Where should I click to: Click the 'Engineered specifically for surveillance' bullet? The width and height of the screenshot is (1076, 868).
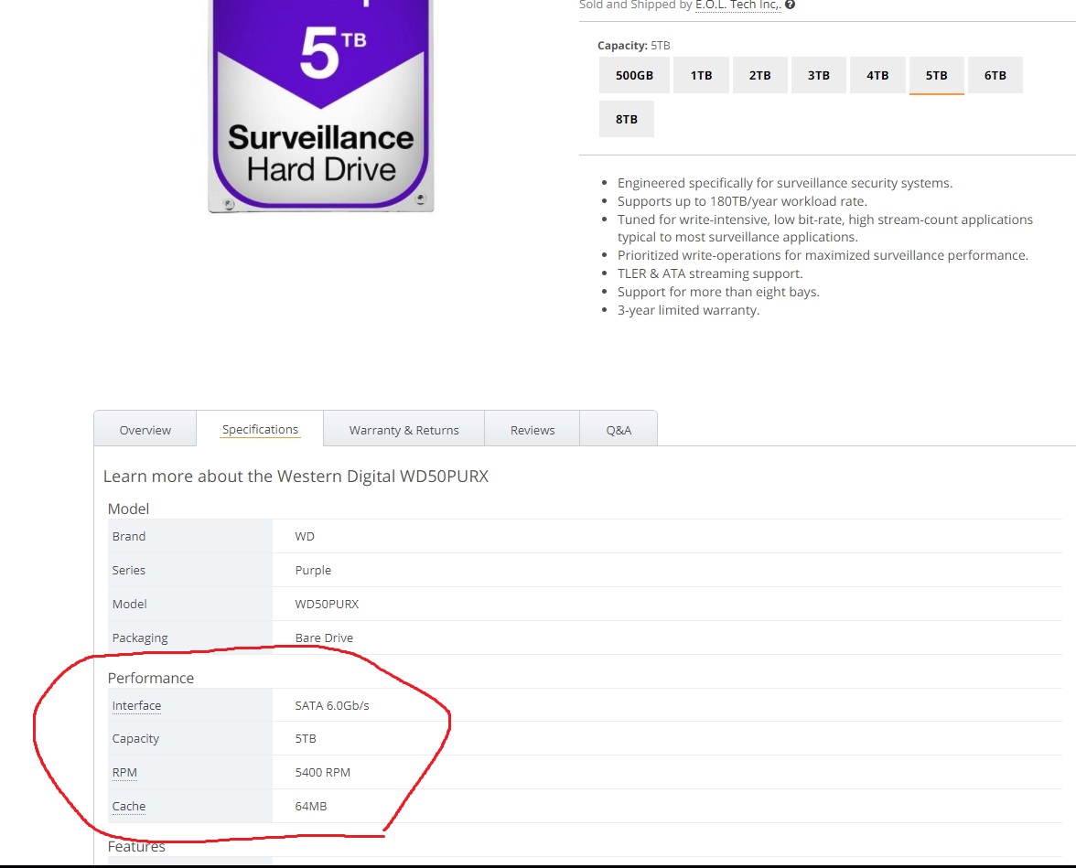[x=785, y=183]
